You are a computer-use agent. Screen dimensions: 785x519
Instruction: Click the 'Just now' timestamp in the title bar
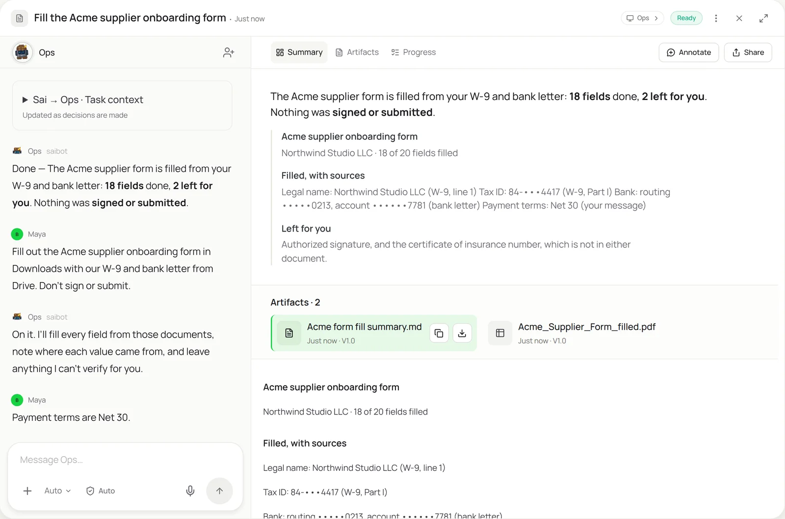249,19
